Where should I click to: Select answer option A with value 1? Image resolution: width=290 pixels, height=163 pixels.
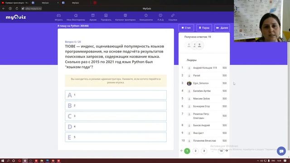(x=116, y=95)
